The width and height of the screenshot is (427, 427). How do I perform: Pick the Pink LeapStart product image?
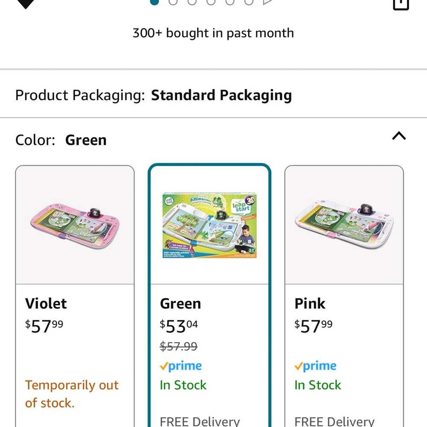[x=344, y=225]
